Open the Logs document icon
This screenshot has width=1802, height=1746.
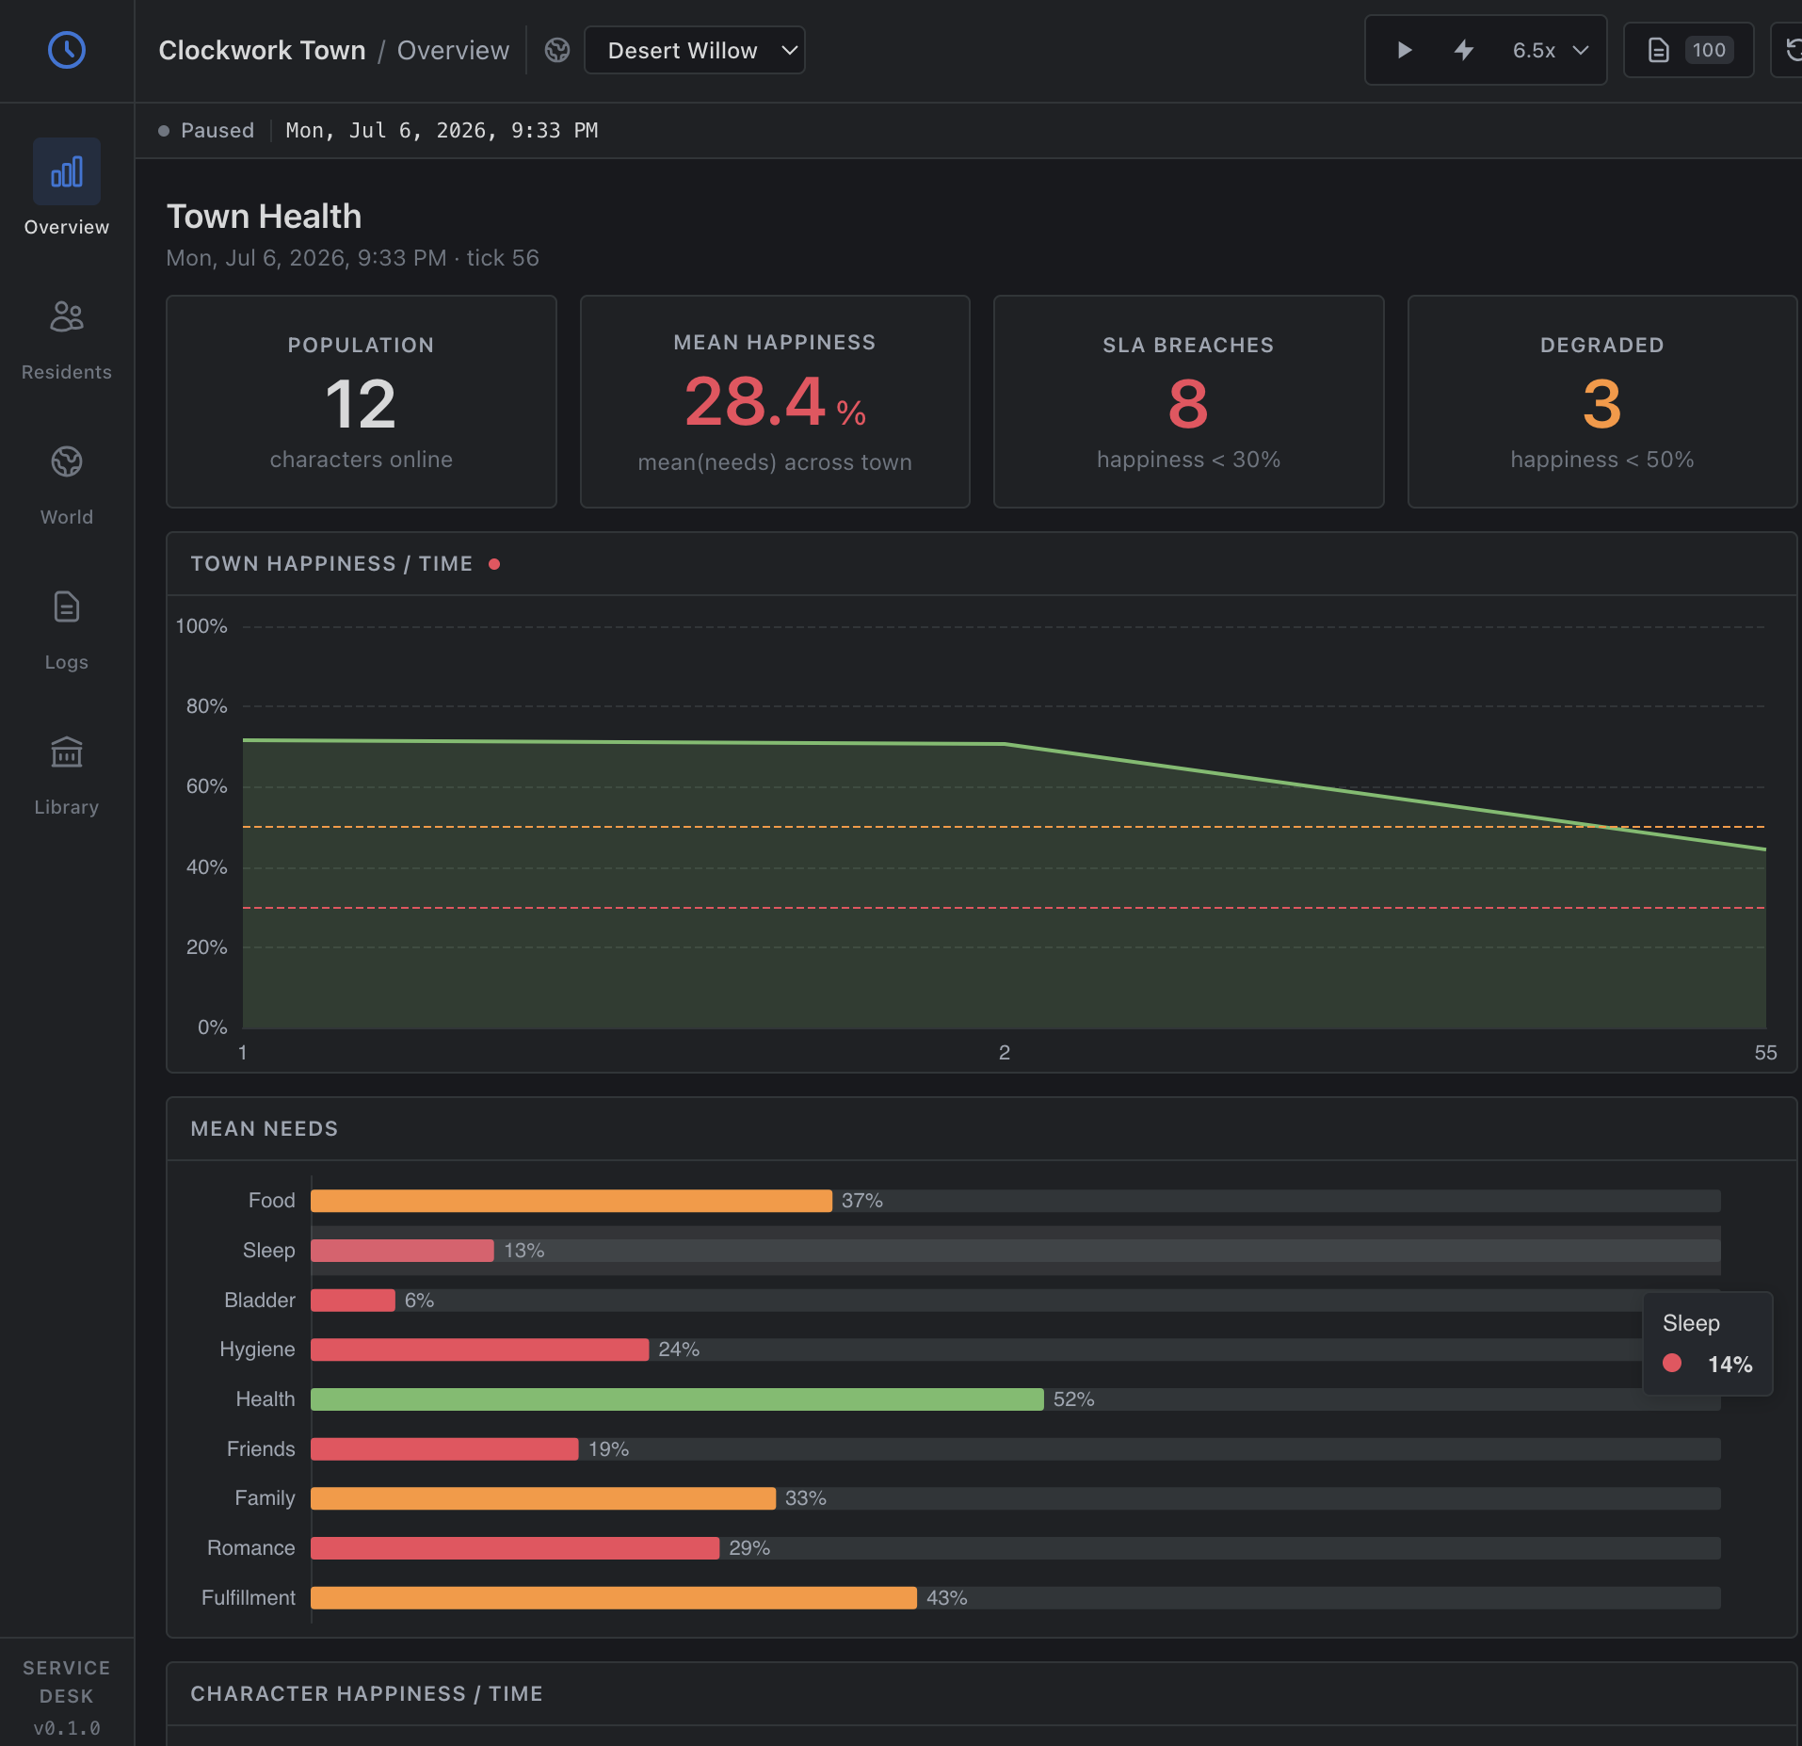[67, 606]
